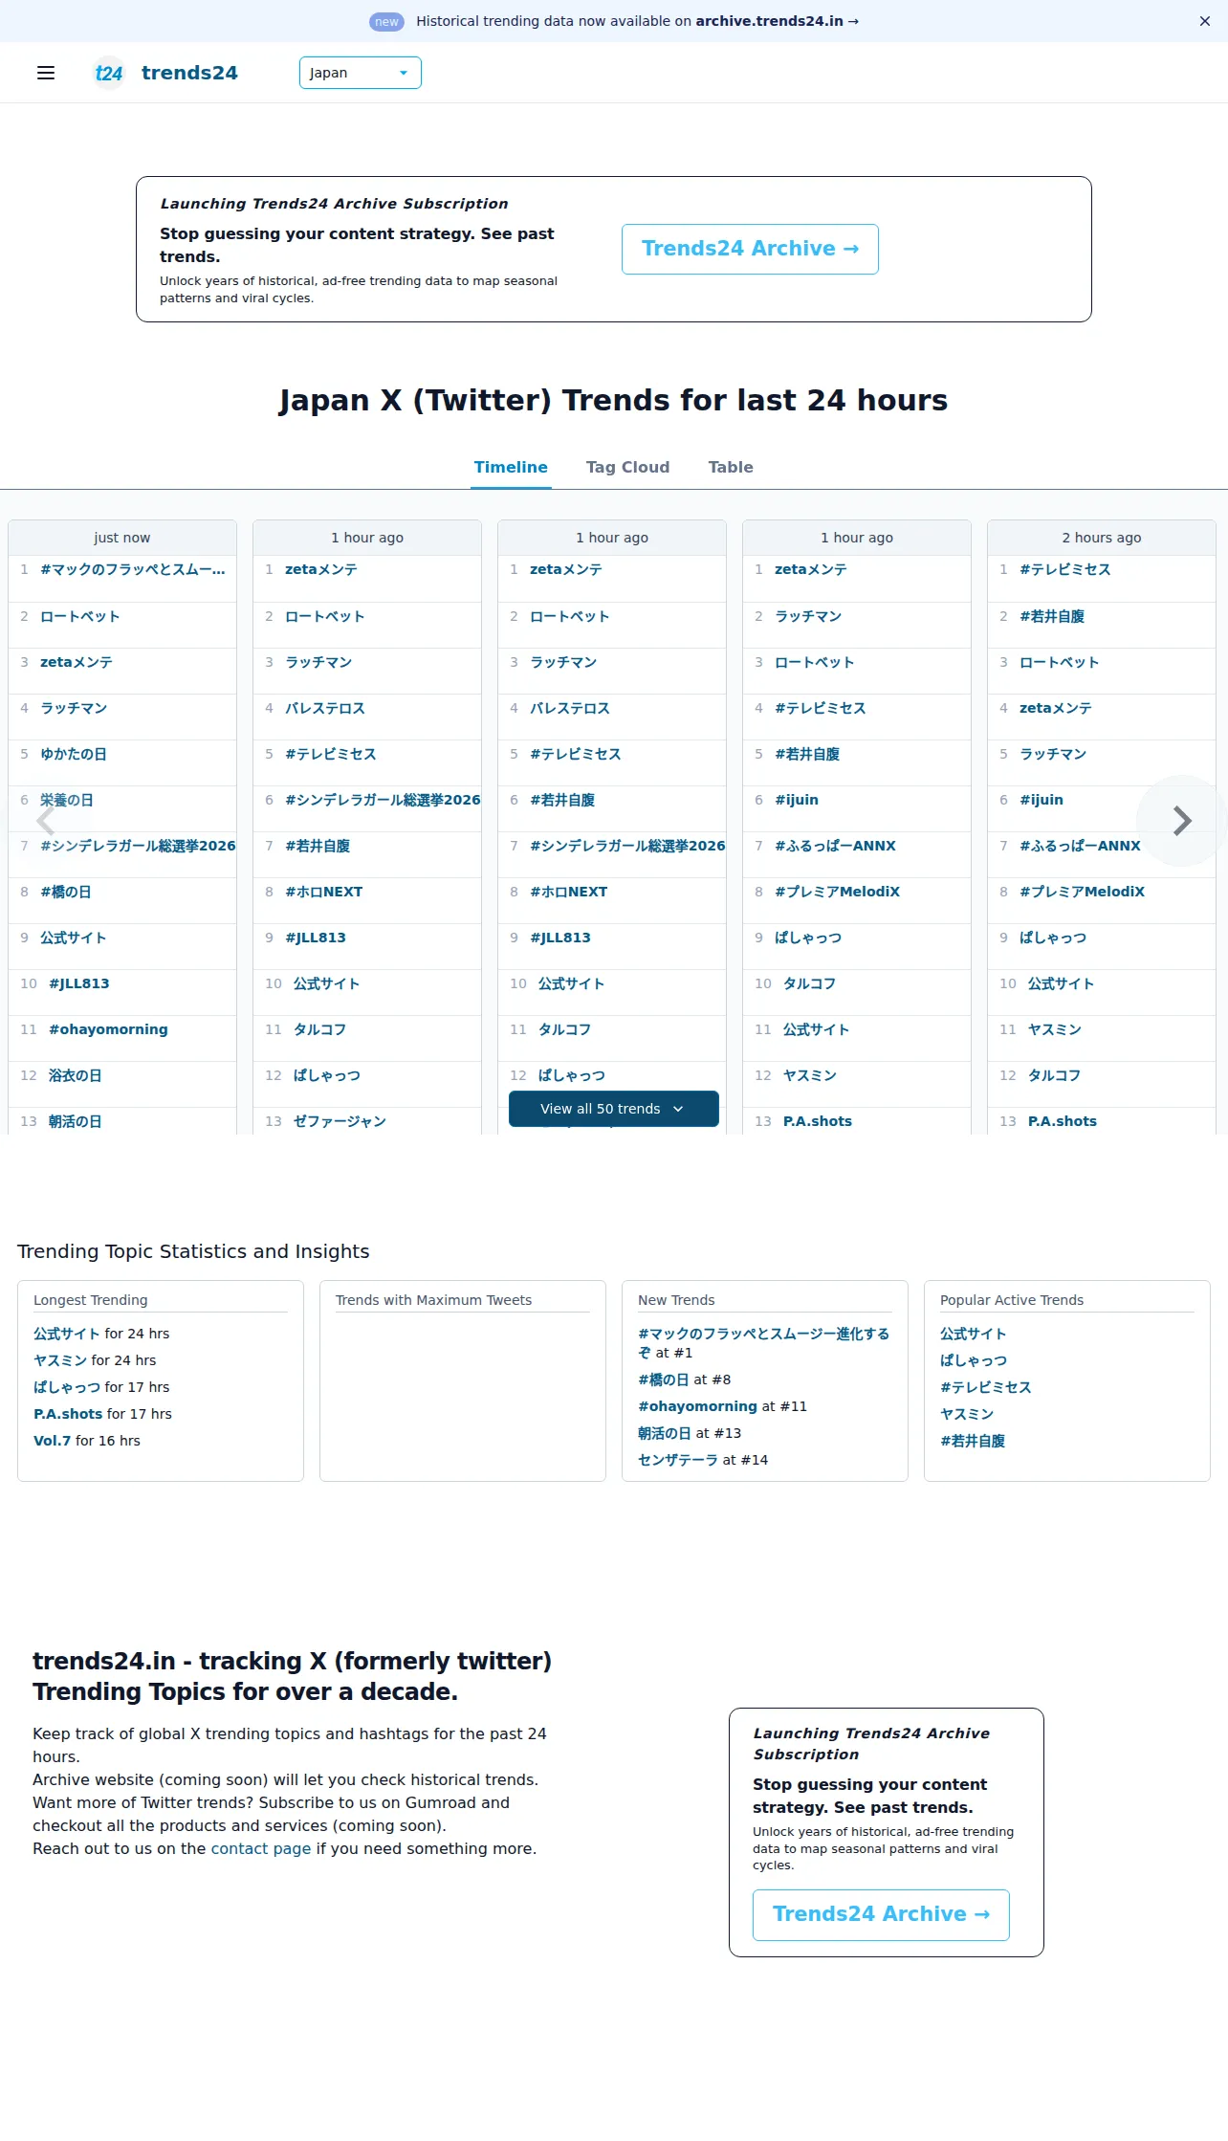Expand View all 50 trends

613,1109
